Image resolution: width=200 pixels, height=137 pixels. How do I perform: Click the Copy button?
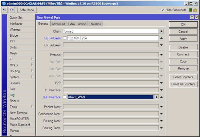[x=183, y=61]
